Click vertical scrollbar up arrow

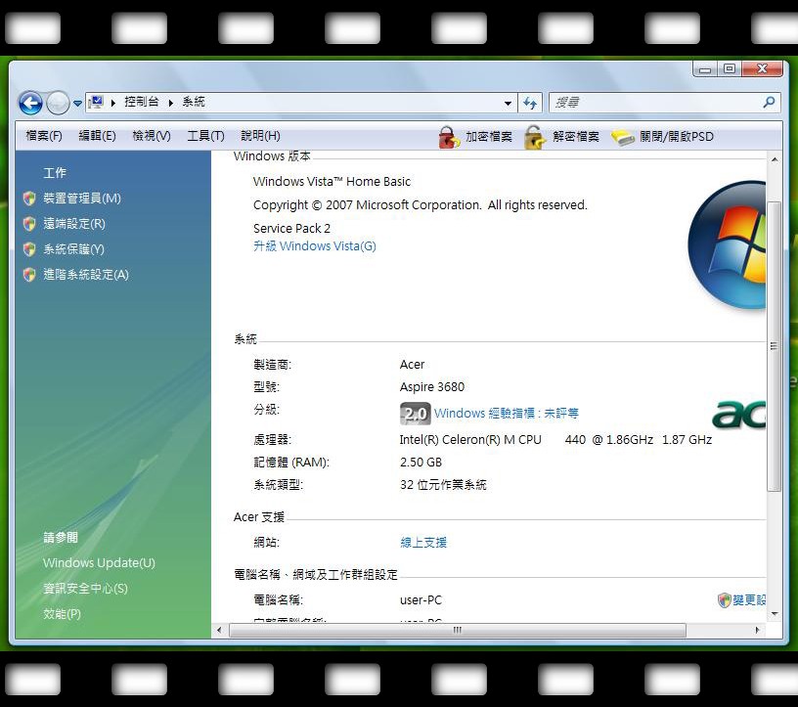click(775, 159)
